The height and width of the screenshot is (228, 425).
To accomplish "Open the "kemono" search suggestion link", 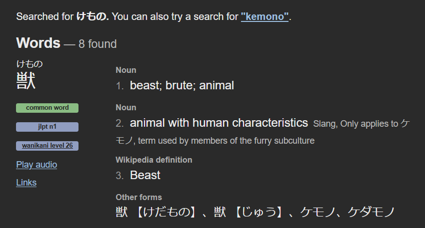I will [x=264, y=16].
